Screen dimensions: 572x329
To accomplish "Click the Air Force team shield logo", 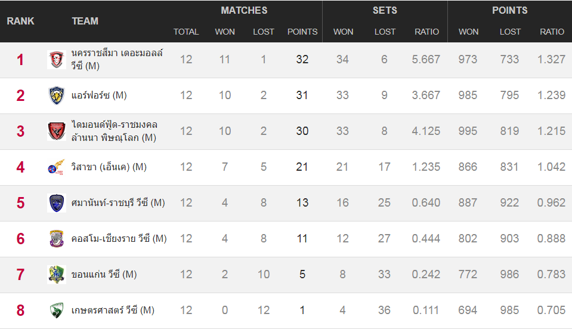I will click(57, 96).
